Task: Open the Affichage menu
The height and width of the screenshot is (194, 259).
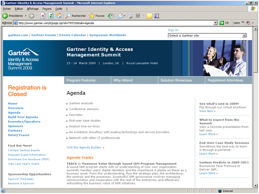Action: (x=33, y=9)
